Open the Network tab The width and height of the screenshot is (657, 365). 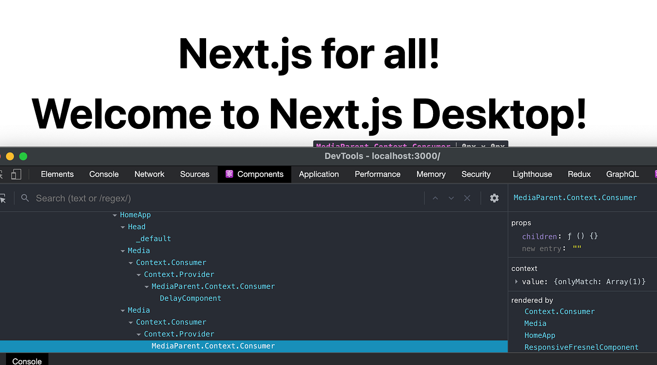[149, 174]
